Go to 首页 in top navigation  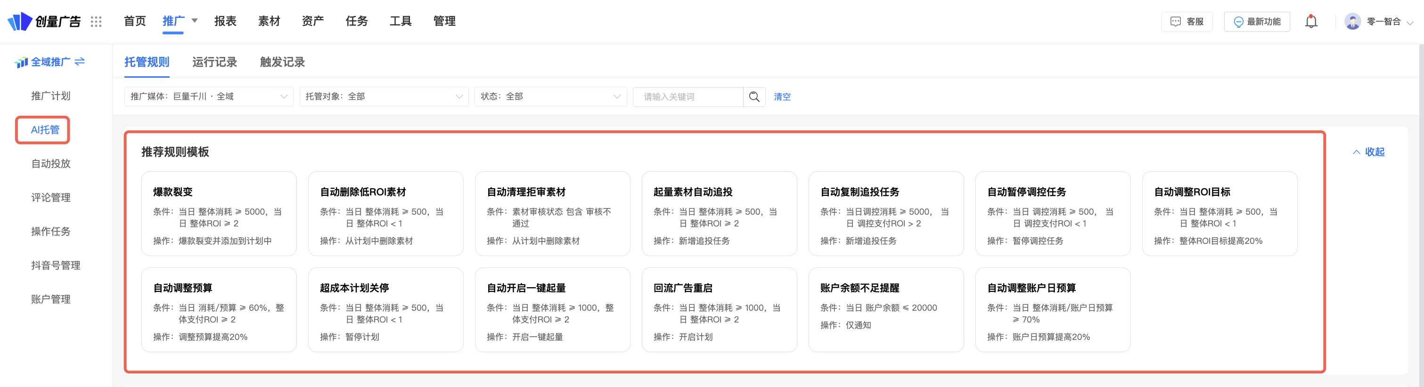pyautogui.click(x=135, y=21)
